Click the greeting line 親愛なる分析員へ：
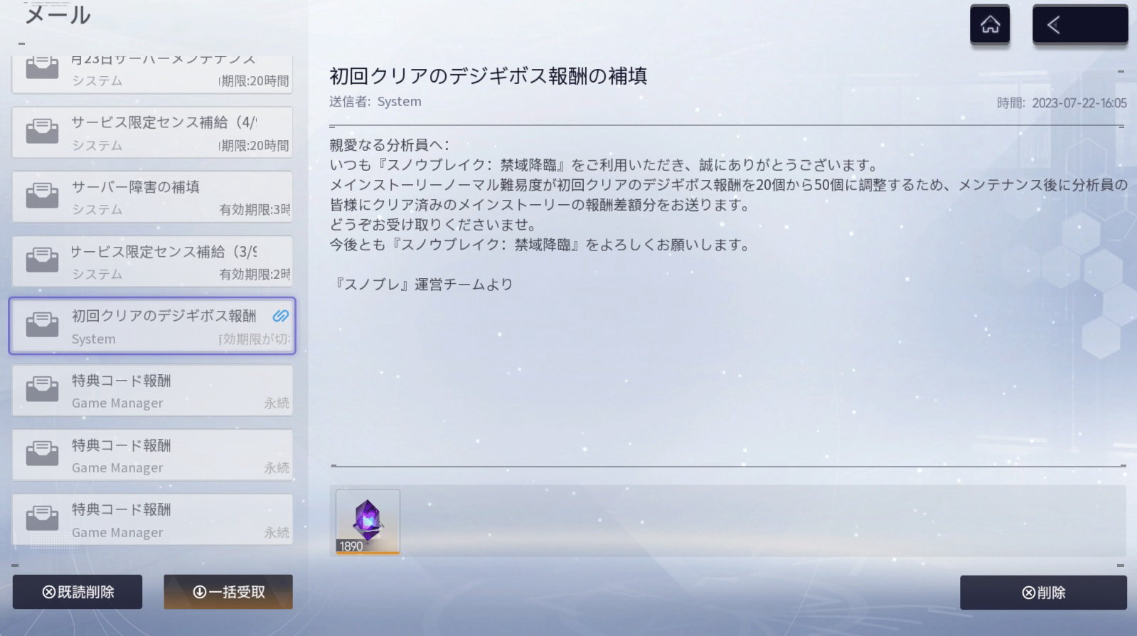 pos(390,145)
